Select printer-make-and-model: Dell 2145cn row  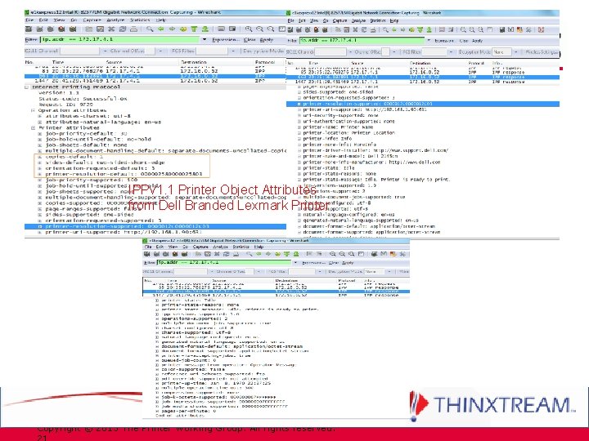350,156
